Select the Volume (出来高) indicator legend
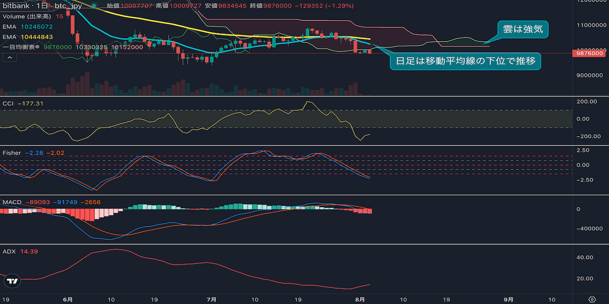The height and width of the screenshot is (304, 609). pyautogui.click(x=33, y=16)
